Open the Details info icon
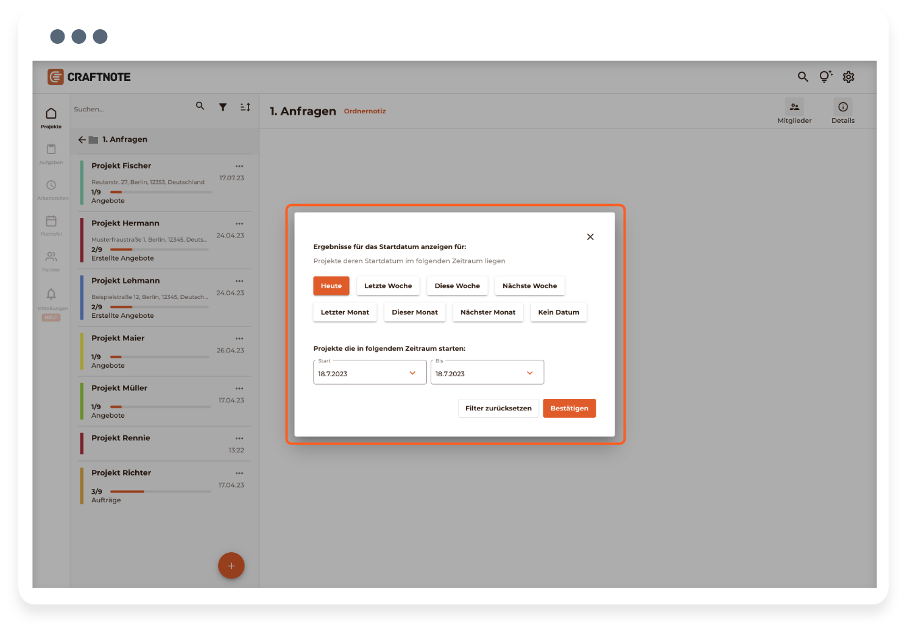 coord(842,107)
